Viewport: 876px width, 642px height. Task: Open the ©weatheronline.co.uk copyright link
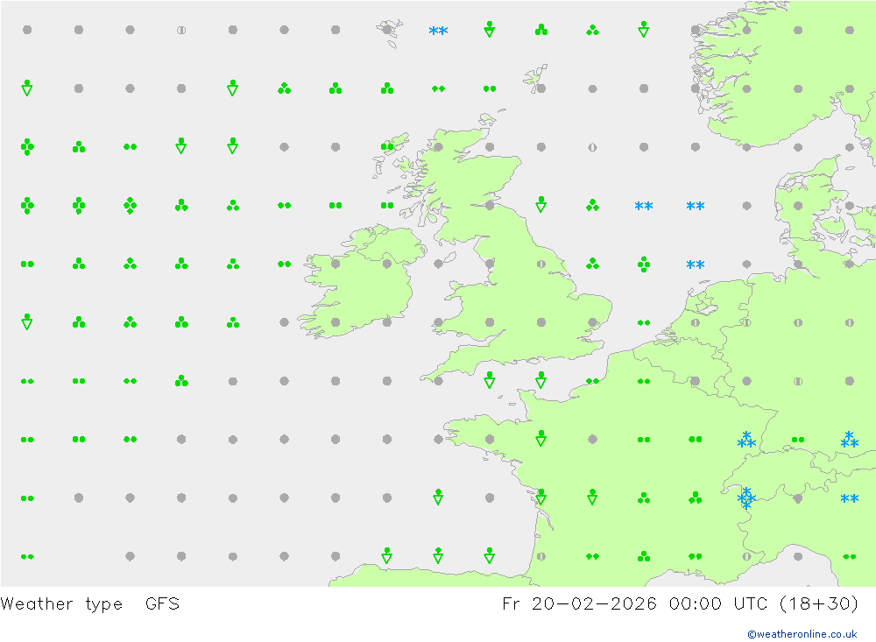point(802,634)
